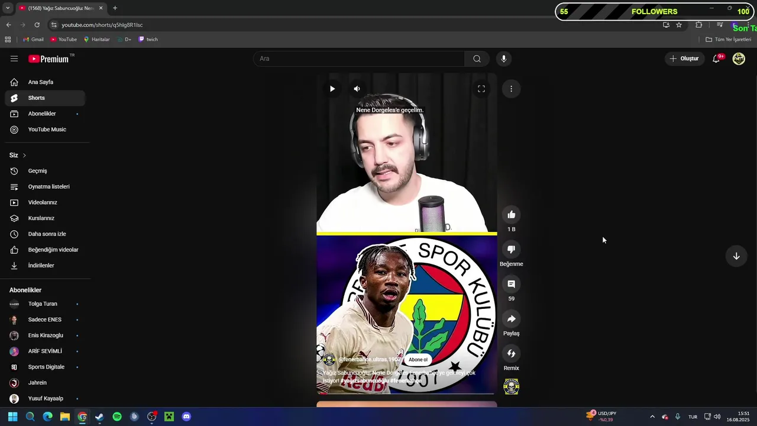Open Discord from the taskbar
757x426 pixels.
click(186, 417)
